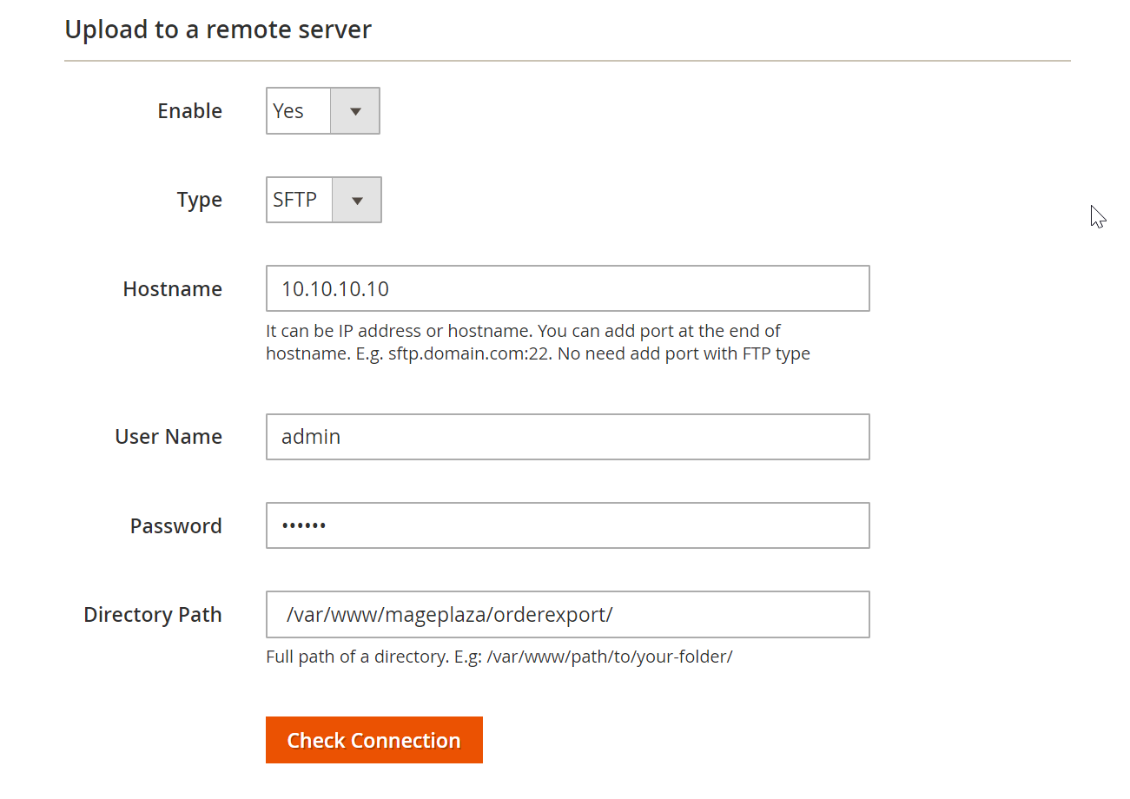Focus the User Name field with admin
Screen dimensions: 1130x799
pos(568,437)
